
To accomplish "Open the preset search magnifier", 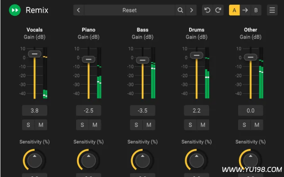I will click(180, 10).
